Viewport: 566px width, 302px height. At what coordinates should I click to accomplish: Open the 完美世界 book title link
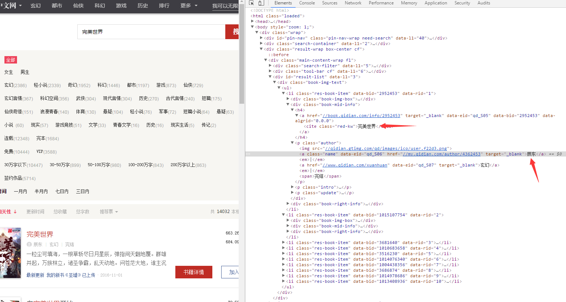pyautogui.click(x=40, y=234)
